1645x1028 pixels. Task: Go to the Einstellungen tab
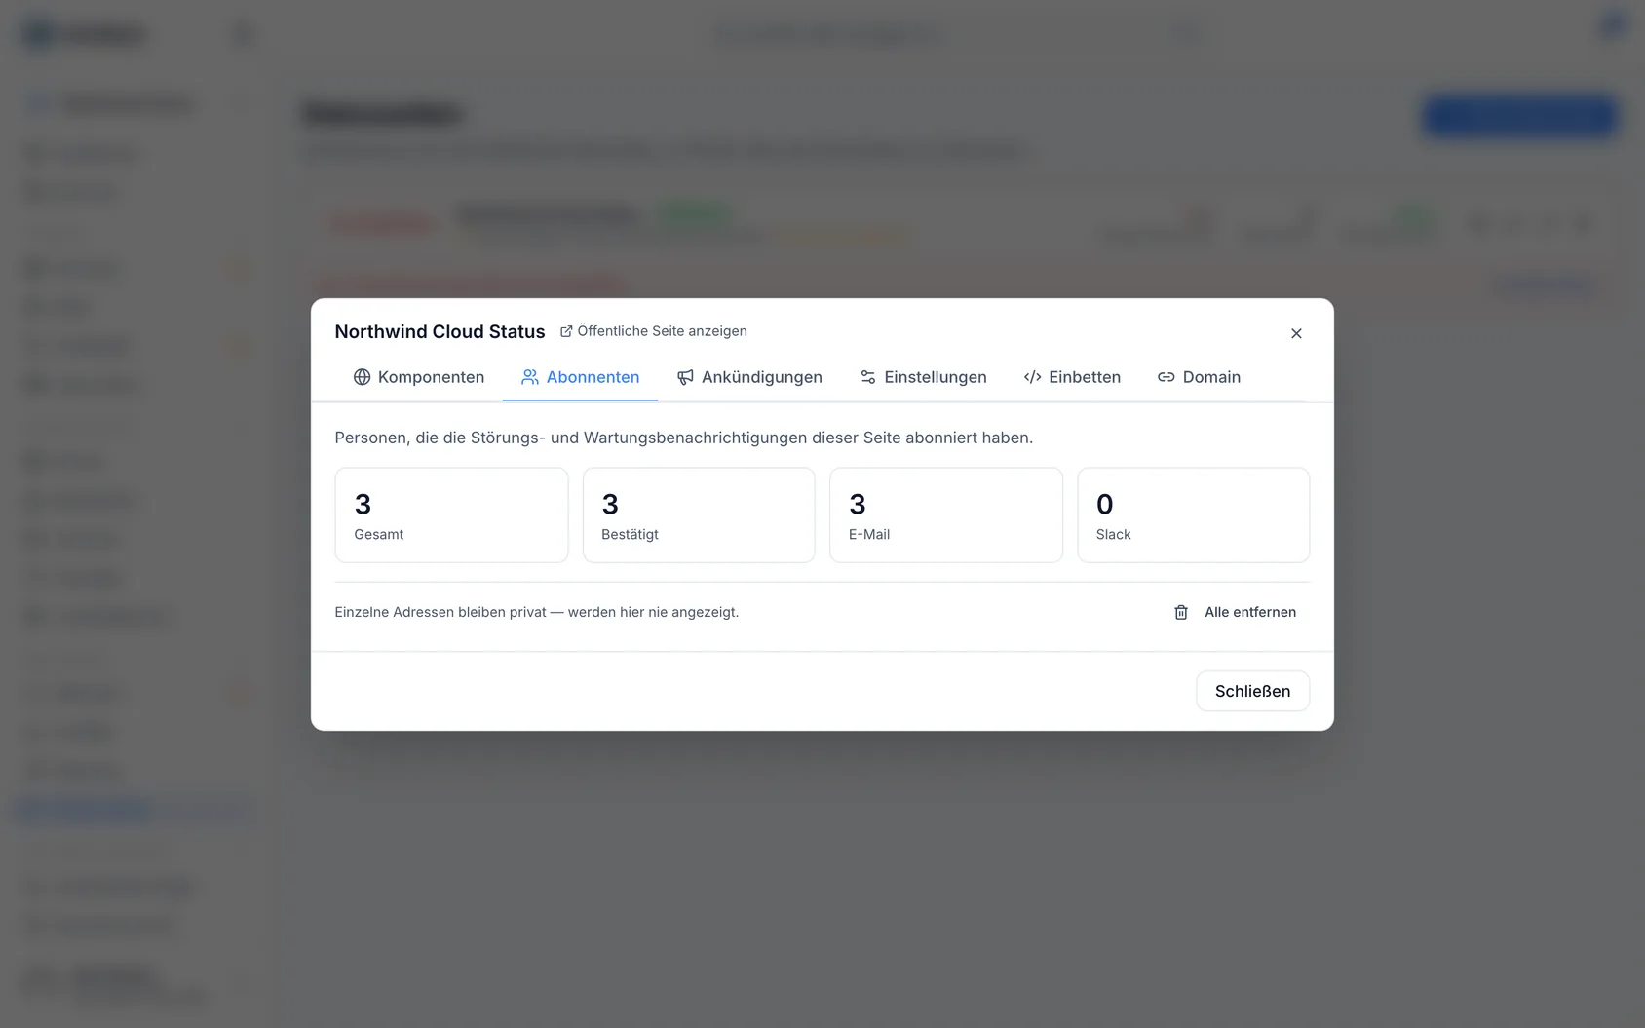pyautogui.click(x=923, y=377)
